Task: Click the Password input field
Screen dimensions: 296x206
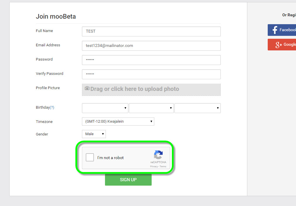Action: [151, 60]
